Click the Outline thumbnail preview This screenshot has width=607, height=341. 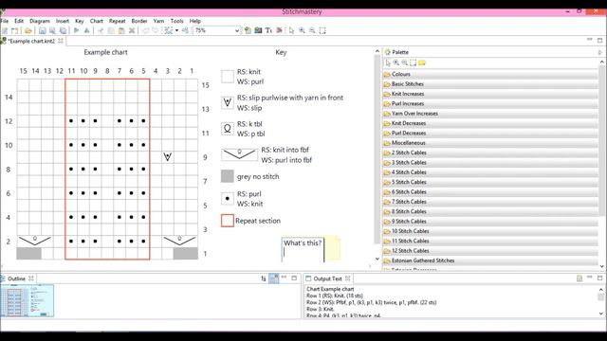28,301
